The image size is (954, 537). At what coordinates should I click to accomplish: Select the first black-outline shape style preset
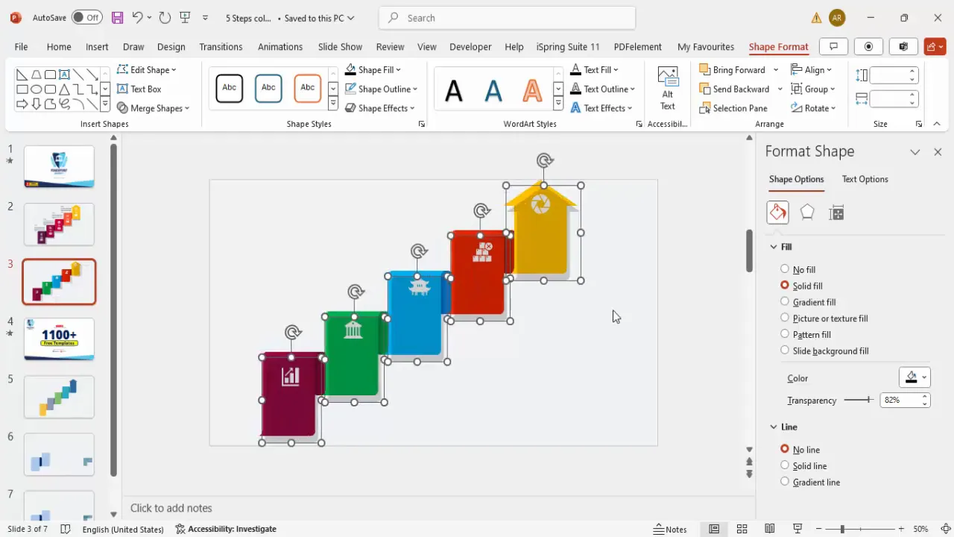click(x=230, y=88)
